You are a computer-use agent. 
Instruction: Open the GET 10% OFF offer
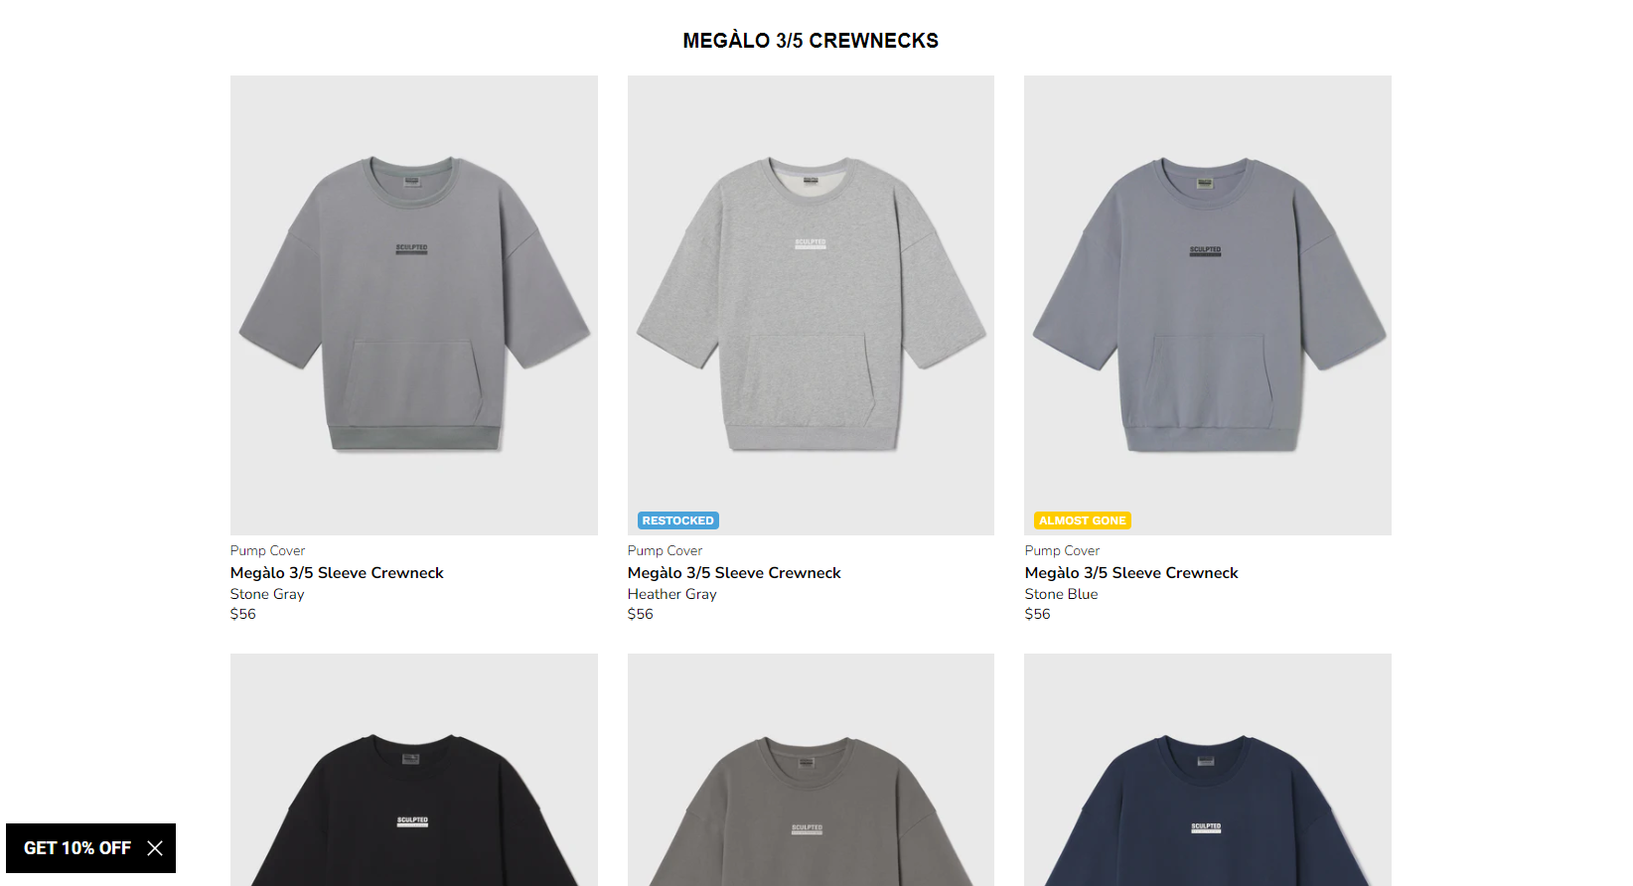pyautogui.click(x=77, y=848)
